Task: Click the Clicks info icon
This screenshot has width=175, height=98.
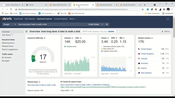Action: click(108, 38)
